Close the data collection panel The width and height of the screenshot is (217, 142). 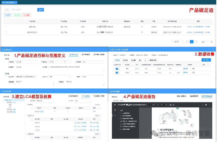point(213,49)
